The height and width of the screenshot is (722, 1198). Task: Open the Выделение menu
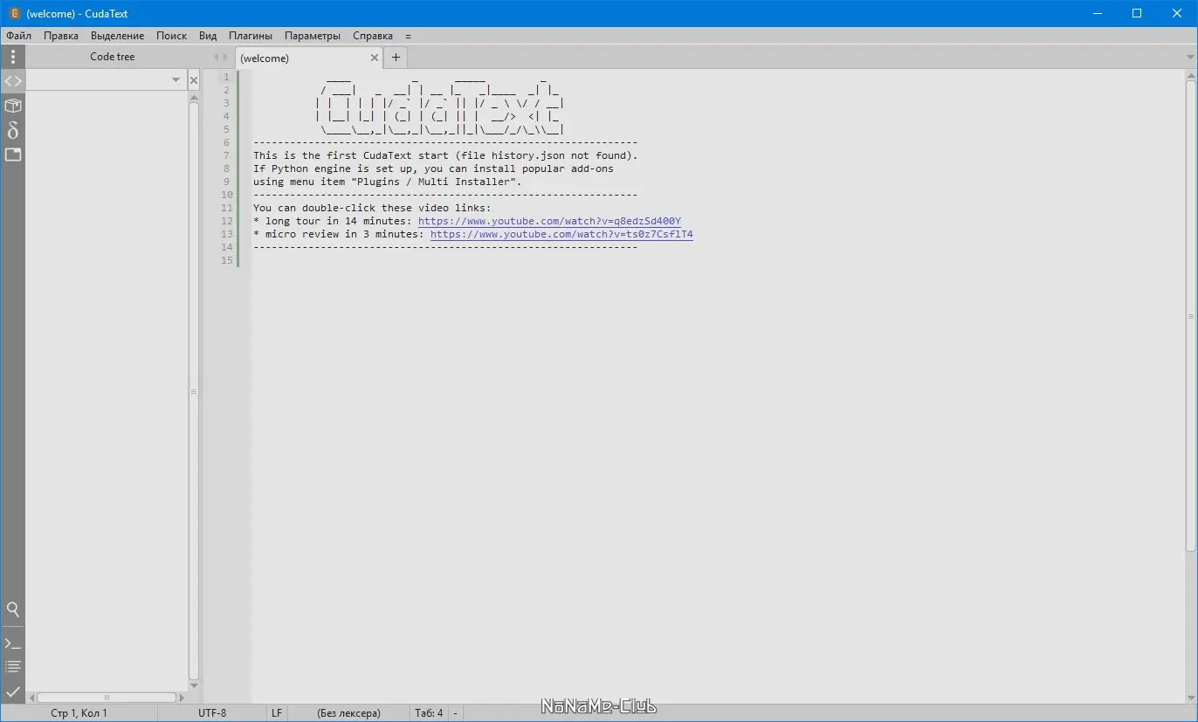(118, 36)
